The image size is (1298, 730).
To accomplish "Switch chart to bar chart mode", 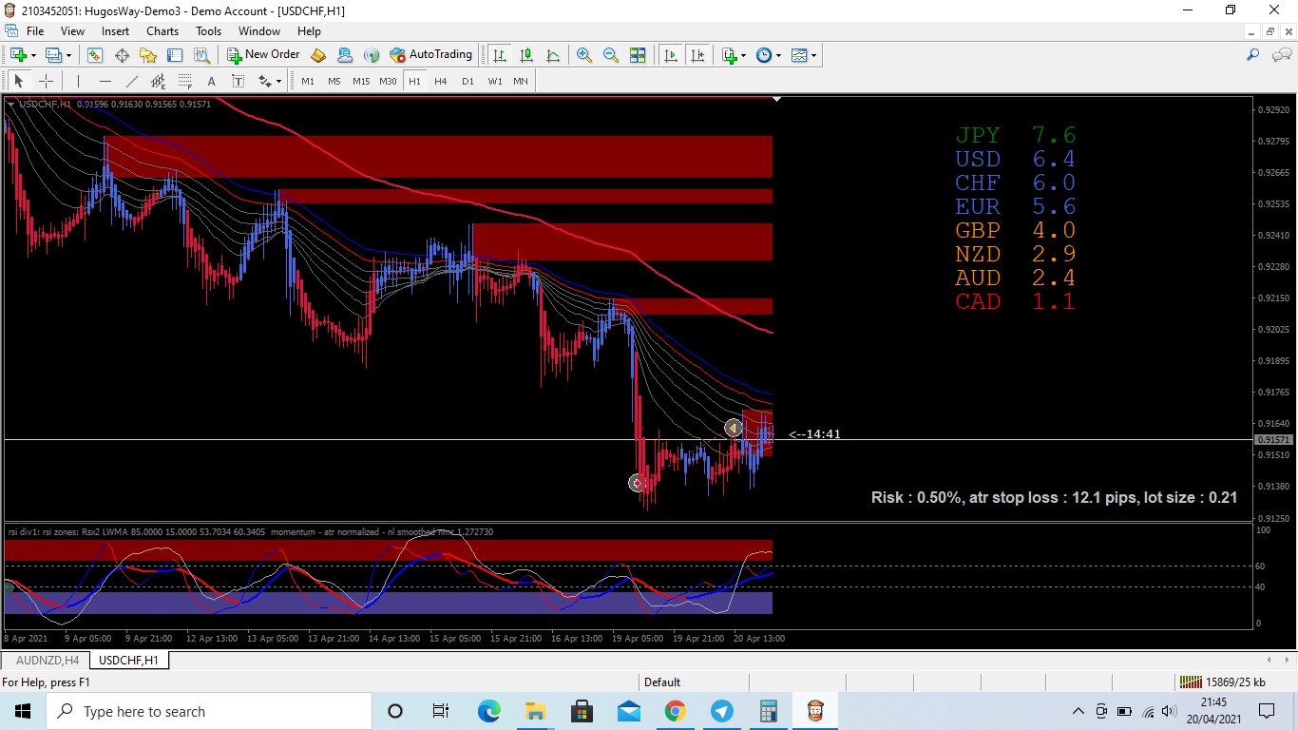I will 500,55.
